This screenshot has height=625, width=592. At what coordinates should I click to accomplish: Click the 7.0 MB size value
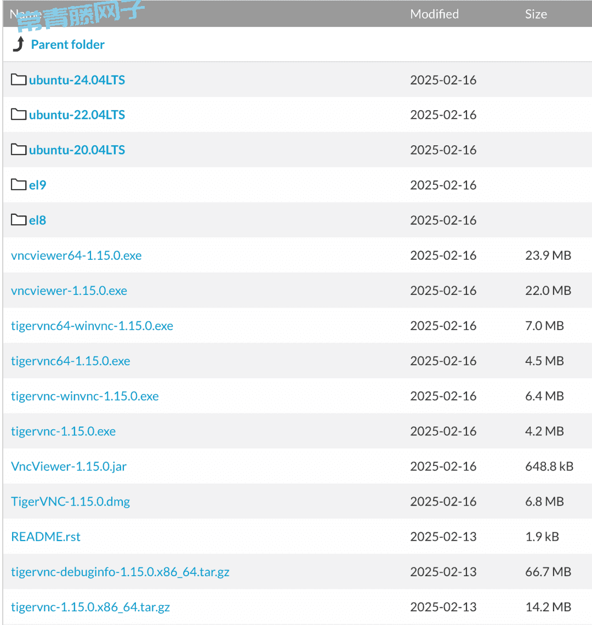pyautogui.click(x=544, y=326)
